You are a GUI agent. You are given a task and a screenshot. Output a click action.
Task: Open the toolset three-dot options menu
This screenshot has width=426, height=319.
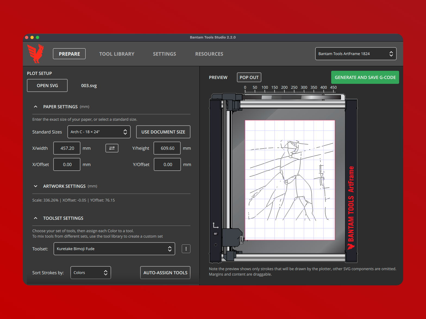186,249
